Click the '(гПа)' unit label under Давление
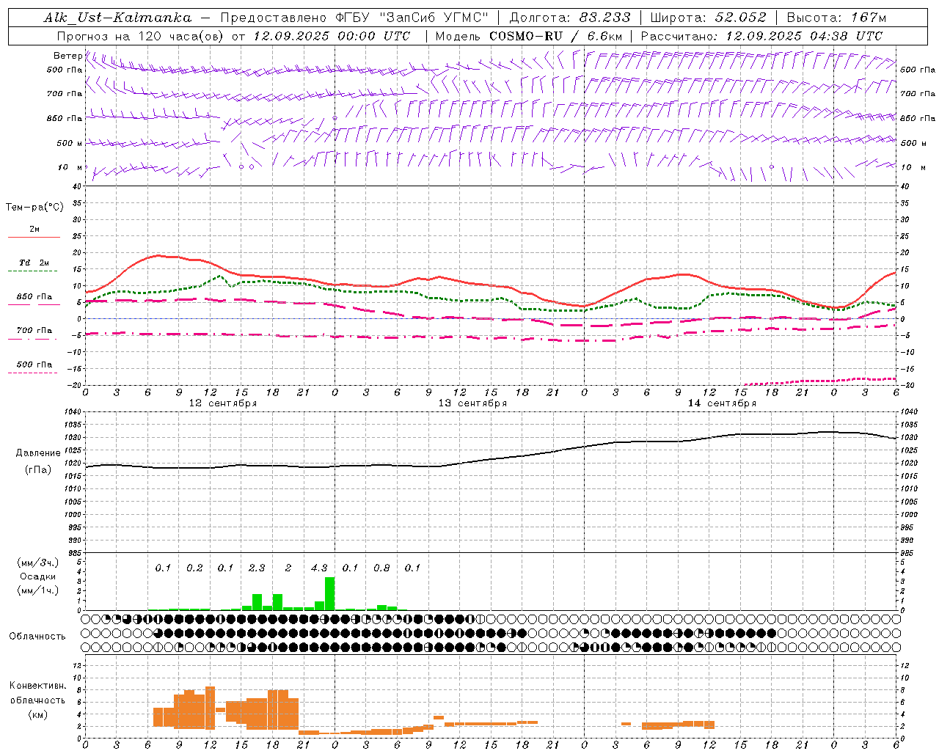The width and height of the screenshot is (939, 751). point(37,470)
